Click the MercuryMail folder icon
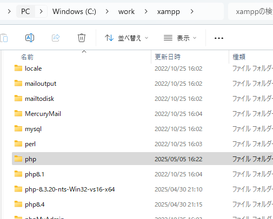 tap(18, 113)
